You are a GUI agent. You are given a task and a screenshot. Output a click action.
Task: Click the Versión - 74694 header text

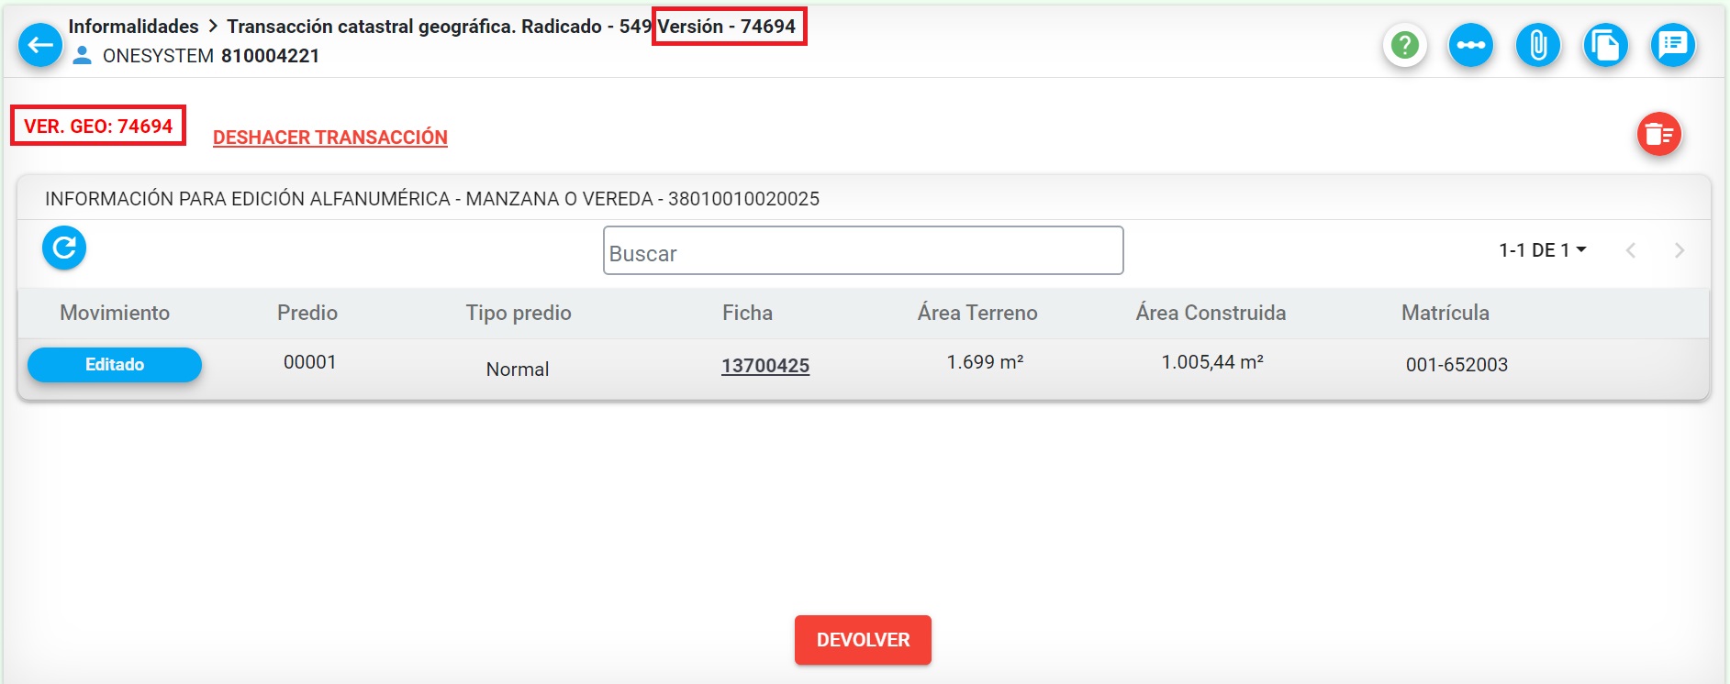[727, 27]
